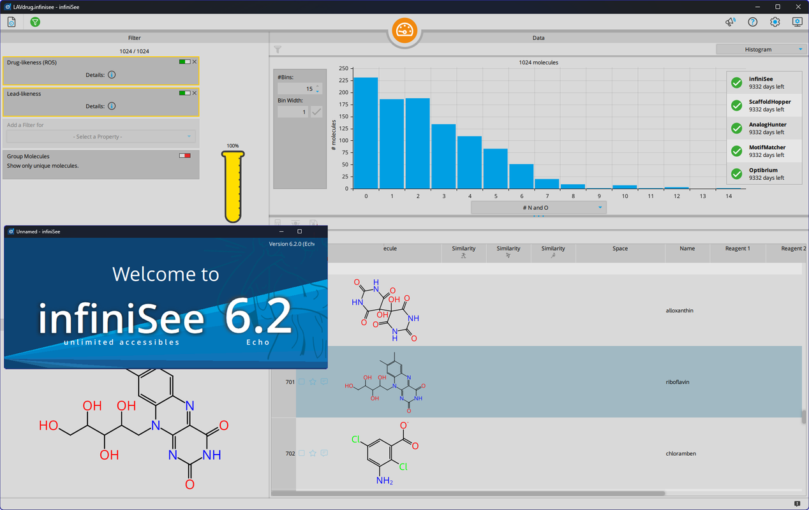Click the infiniSee 6.2 welcome splash banner

click(x=166, y=303)
